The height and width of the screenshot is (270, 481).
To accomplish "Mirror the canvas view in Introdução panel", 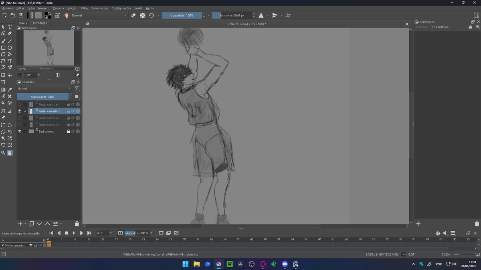I will pyautogui.click(x=58, y=75).
